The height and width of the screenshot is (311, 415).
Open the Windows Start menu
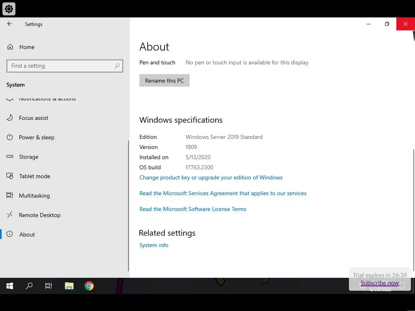pos(10,286)
